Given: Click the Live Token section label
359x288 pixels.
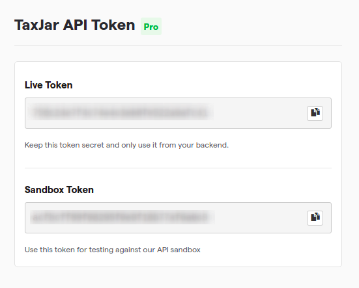Looking at the screenshot, I should click(48, 85).
